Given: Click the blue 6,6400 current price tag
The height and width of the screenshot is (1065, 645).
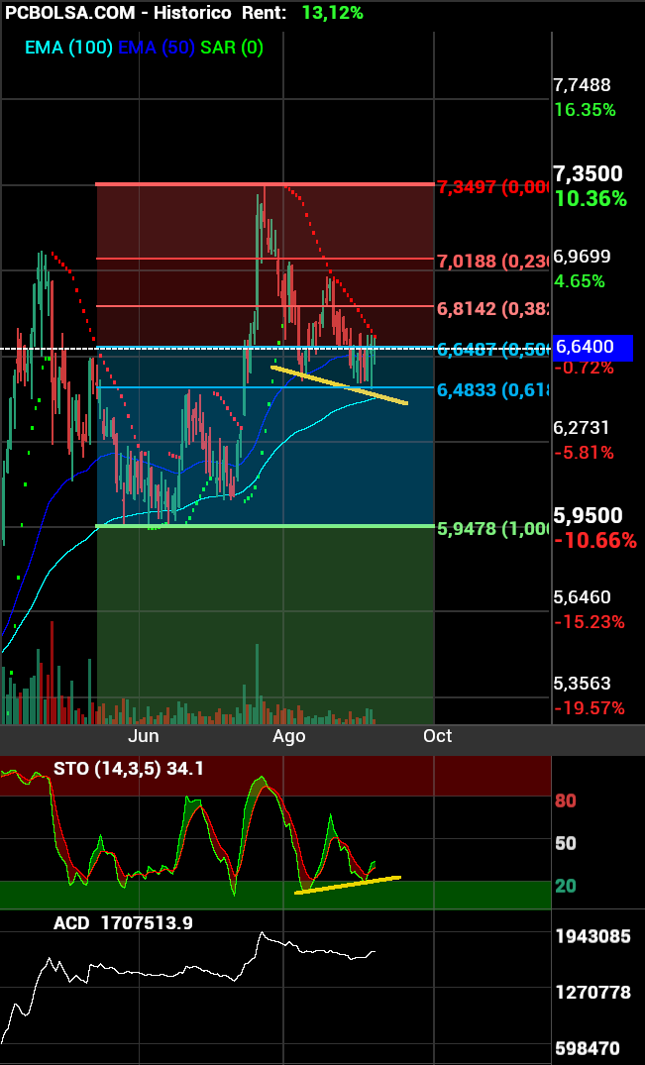Looking at the screenshot, I should pos(592,348).
